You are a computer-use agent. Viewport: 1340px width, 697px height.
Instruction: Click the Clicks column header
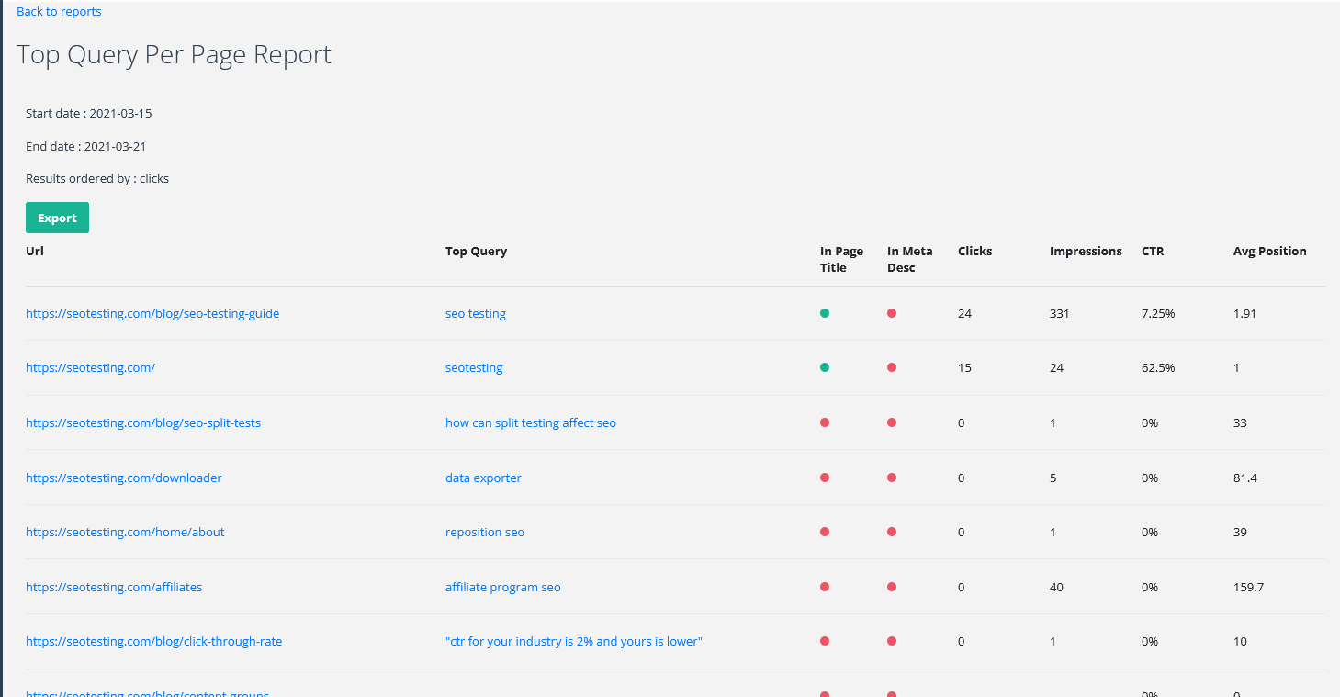pos(974,251)
